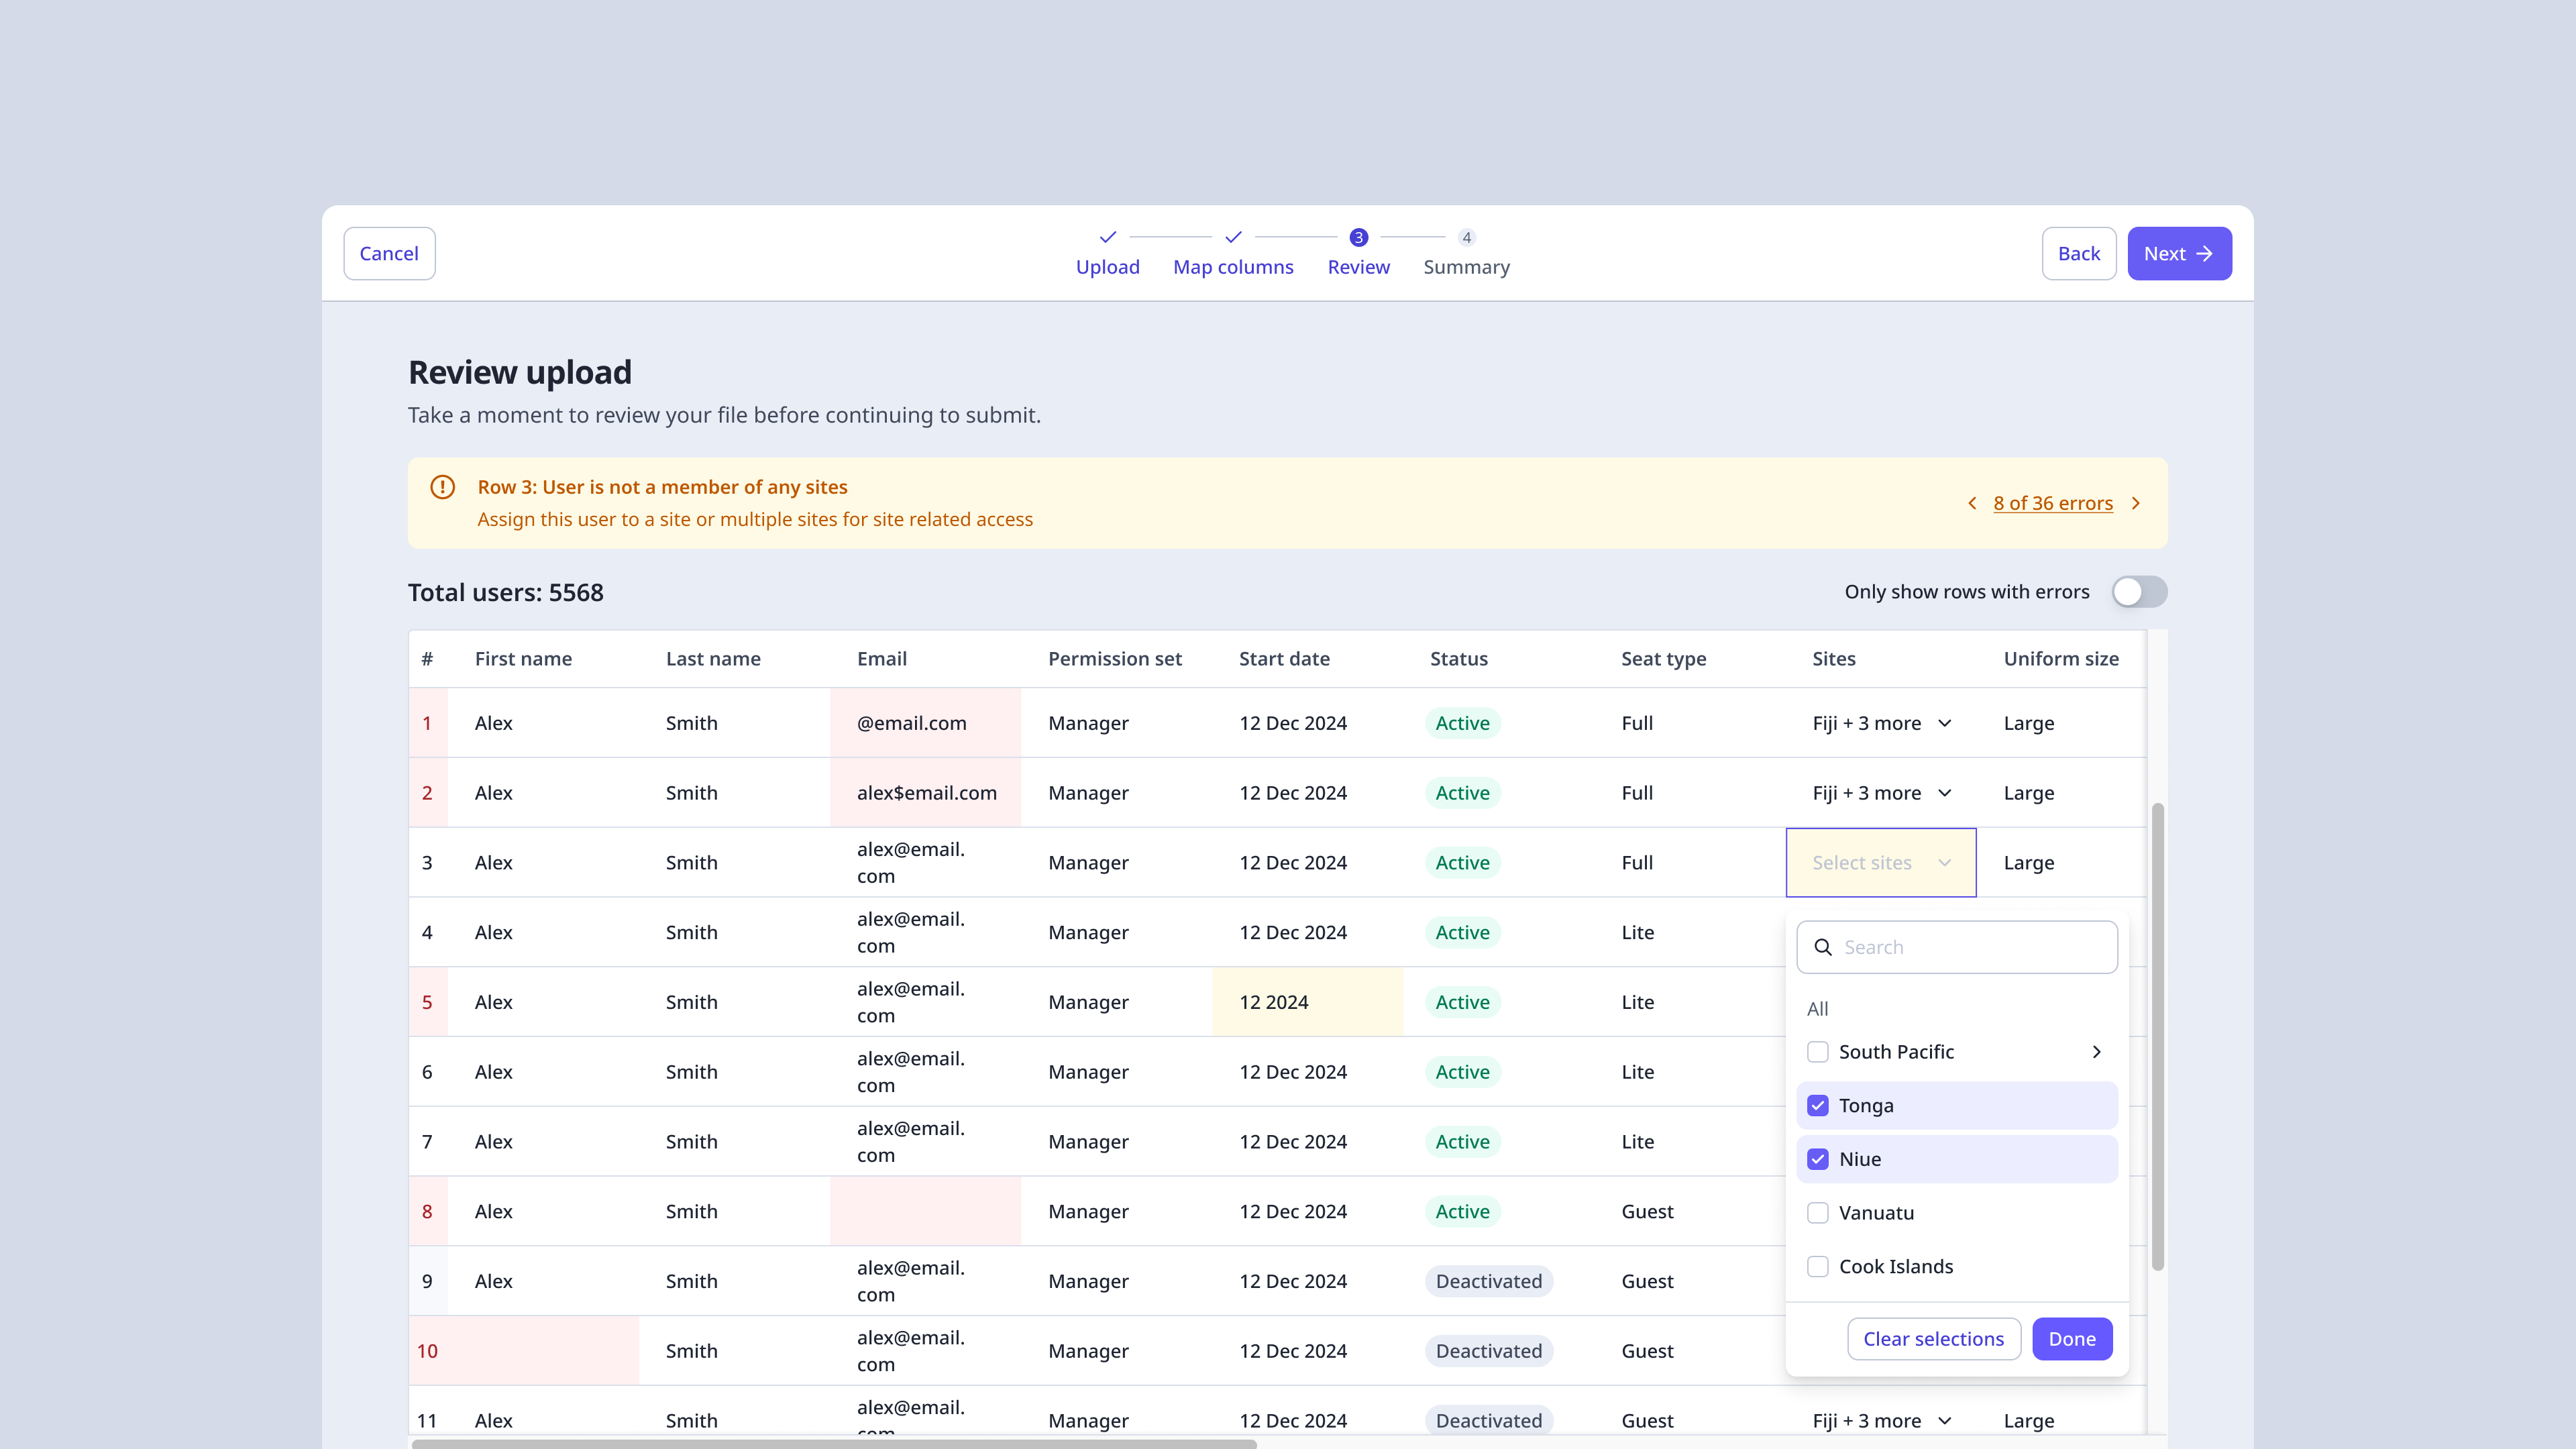Viewport: 2576px width, 1449px height.
Task: Click the Seat type column header
Action: pyautogui.click(x=1663, y=659)
